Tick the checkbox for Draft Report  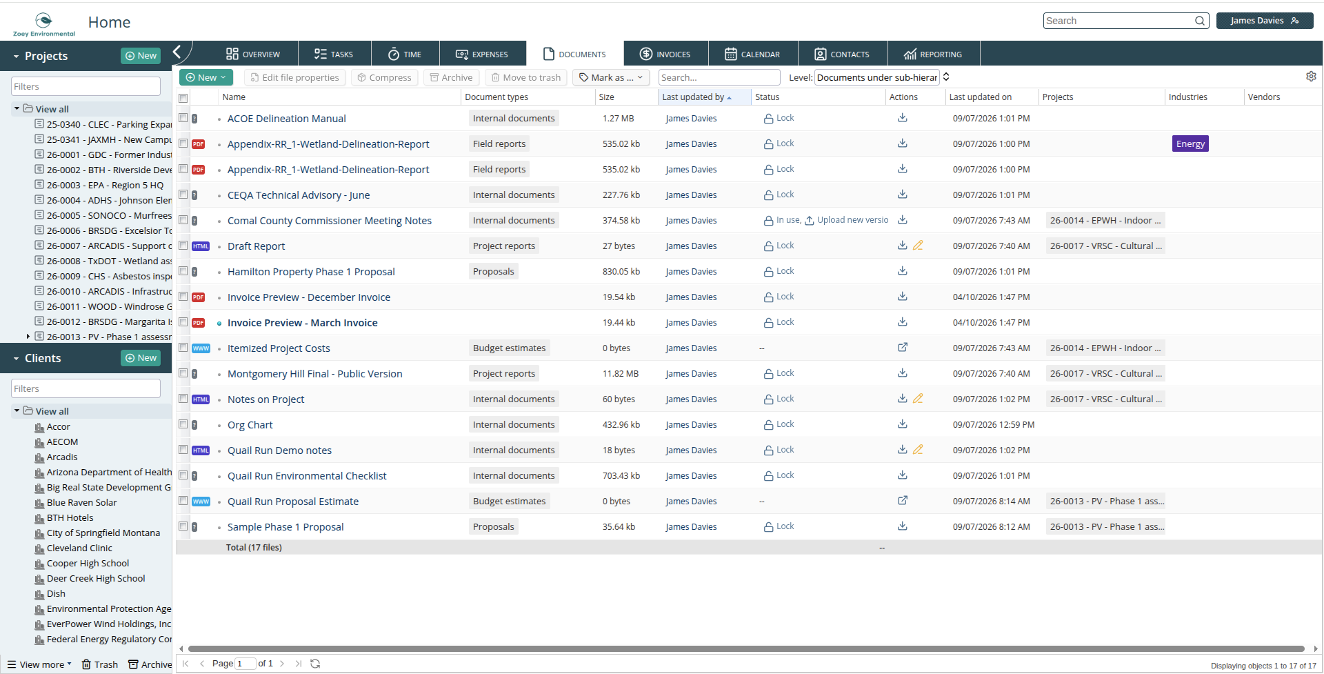(x=183, y=246)
